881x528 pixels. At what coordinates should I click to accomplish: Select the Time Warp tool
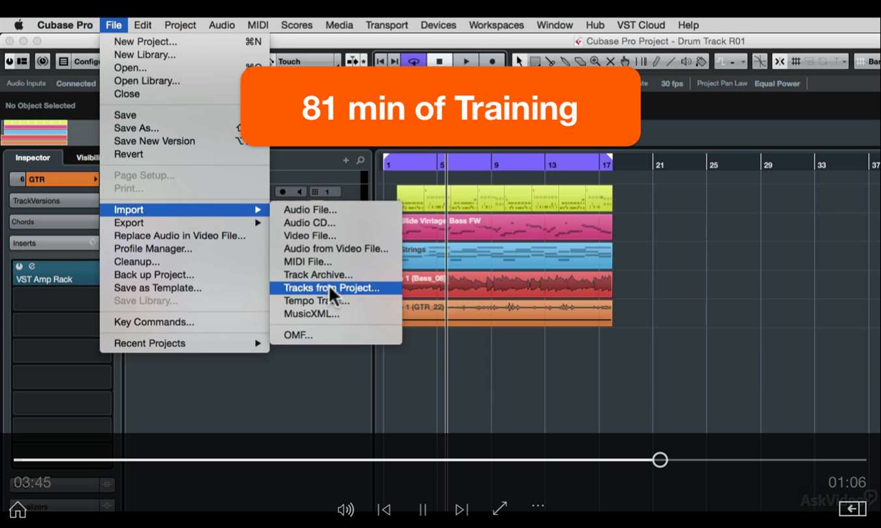click(x=625, y=61)
